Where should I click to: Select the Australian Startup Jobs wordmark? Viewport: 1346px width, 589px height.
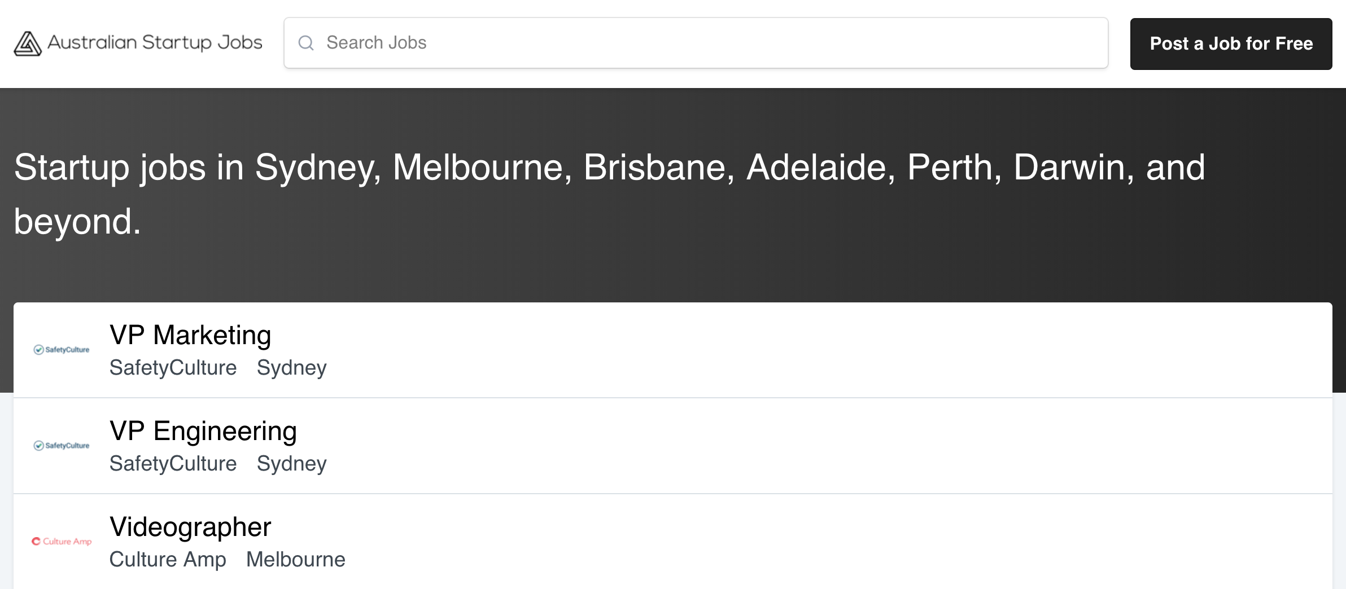point(155,42)
